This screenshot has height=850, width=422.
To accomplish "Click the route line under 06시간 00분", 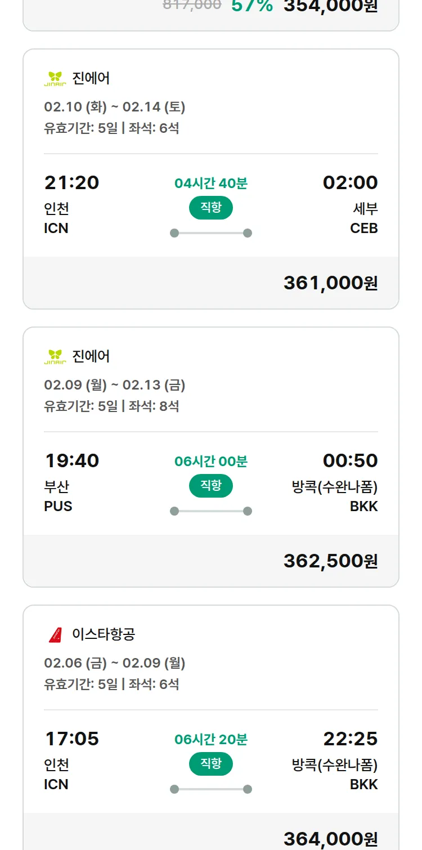I will point(211,511).
